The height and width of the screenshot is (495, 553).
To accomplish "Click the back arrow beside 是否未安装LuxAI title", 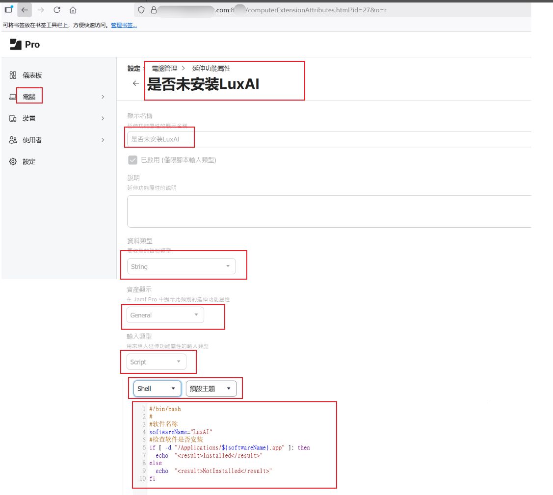I will click(x=136, y=83).
